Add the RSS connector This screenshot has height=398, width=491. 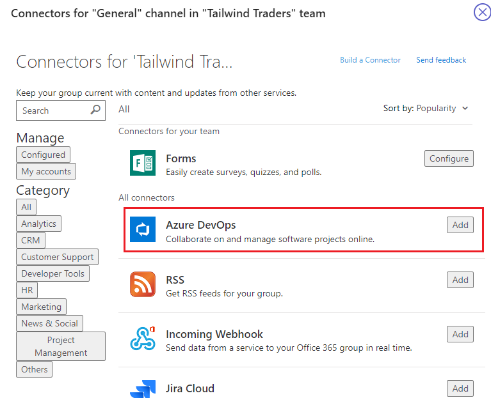point(460,280)
